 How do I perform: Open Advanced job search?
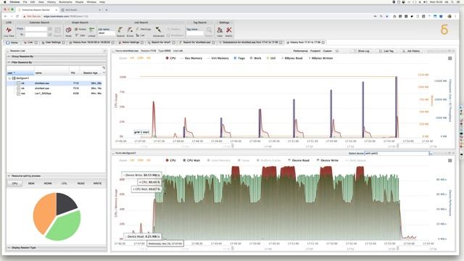click(x=158, y=31)
